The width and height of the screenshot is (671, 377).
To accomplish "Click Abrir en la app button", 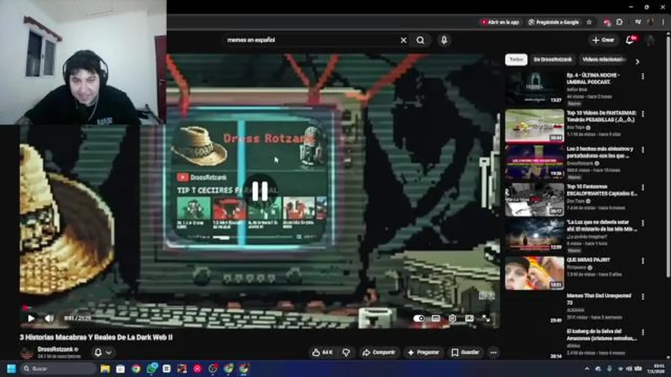I will tap(499, 22).
